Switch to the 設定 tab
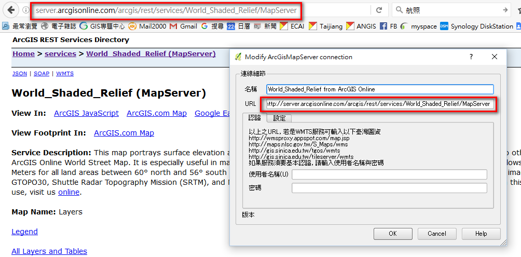Viewport: 521px width, 257px height. click(279, 118)
